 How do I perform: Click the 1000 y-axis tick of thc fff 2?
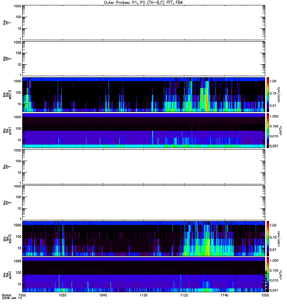point(17,186)
